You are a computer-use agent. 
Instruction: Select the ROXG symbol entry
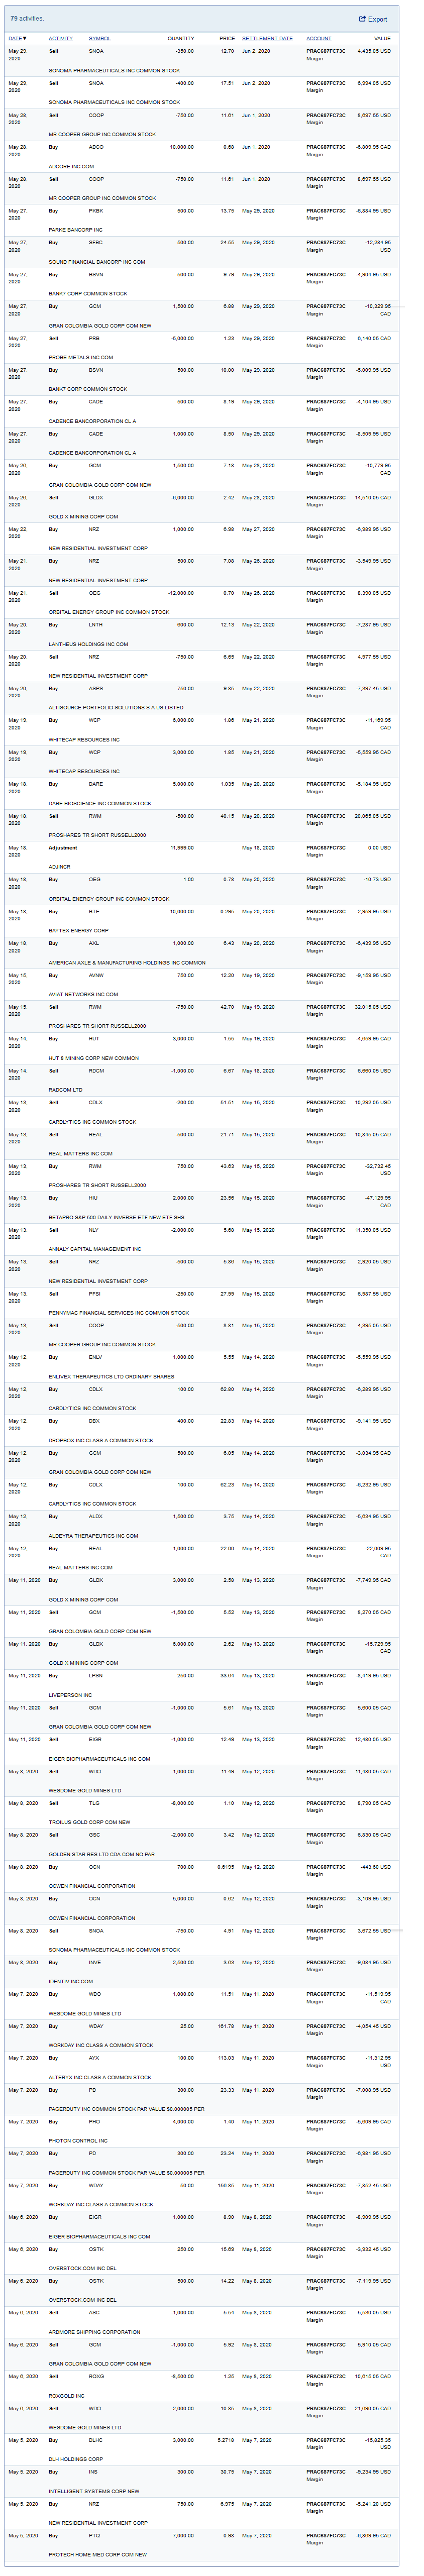click(x=96, y=2376)
